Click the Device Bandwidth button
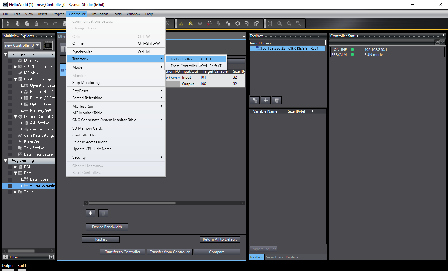The height and width of the screenshot is (271, 448). [107, 227]
